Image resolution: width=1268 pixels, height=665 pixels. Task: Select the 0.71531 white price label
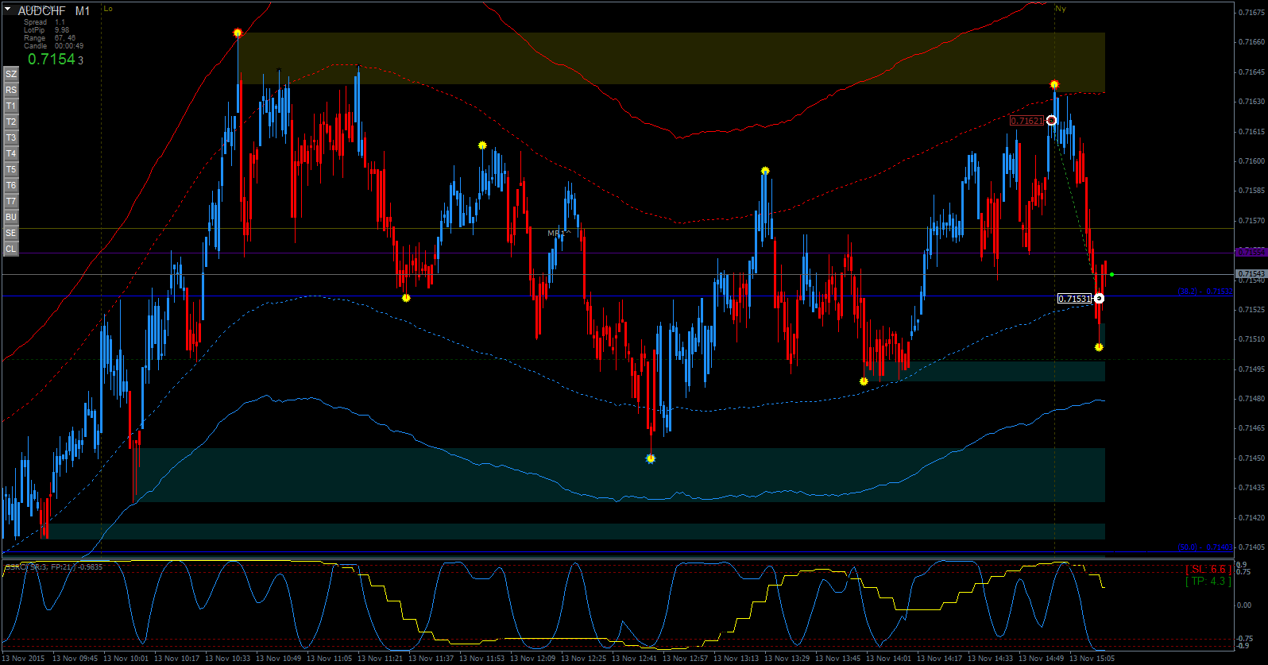[x=1074, y=299]
